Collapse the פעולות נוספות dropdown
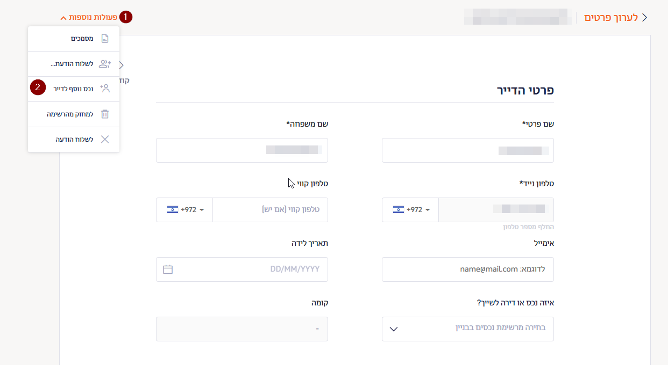The height and width of the screenshot is (365, 668). pos(89,18)
